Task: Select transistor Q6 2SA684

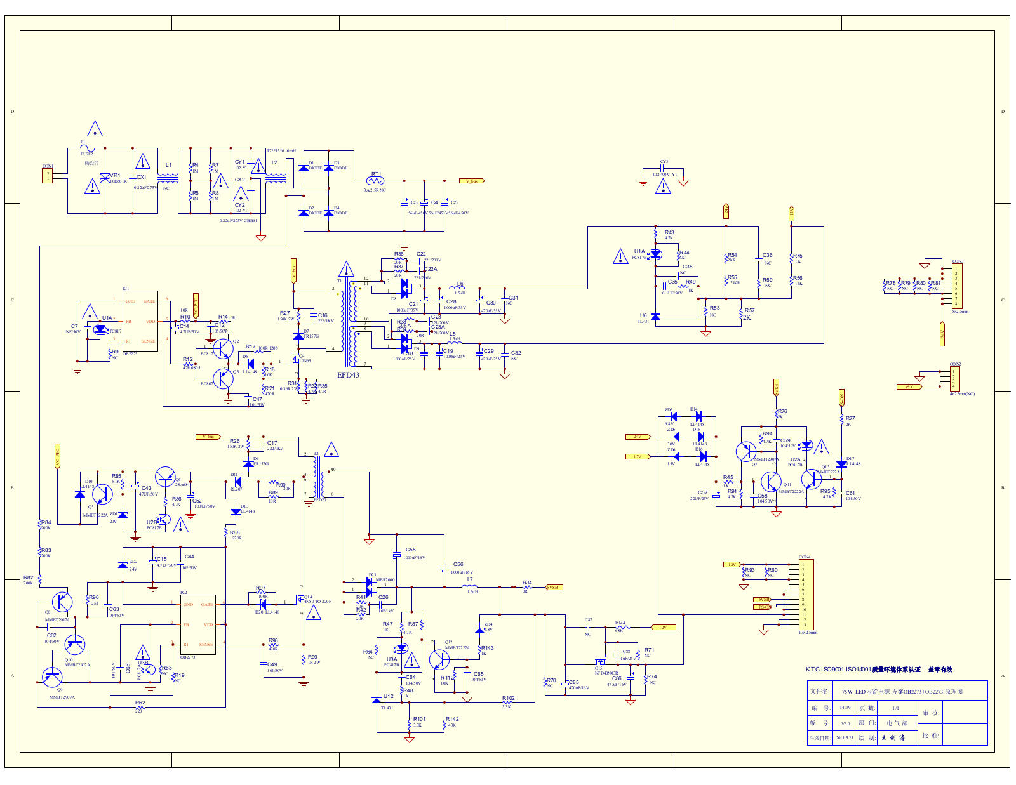Action: coord(165,477)
